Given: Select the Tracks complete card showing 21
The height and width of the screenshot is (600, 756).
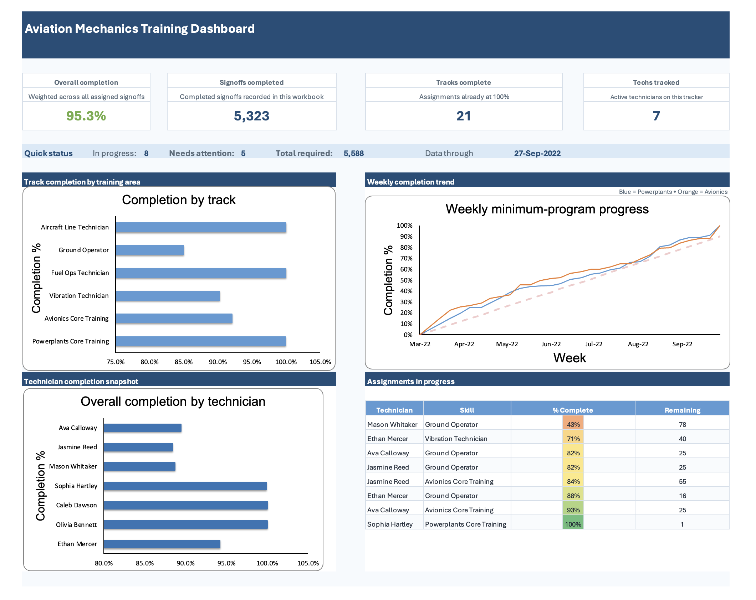Looking at the screenshot, I should click(x=464, y=116).
